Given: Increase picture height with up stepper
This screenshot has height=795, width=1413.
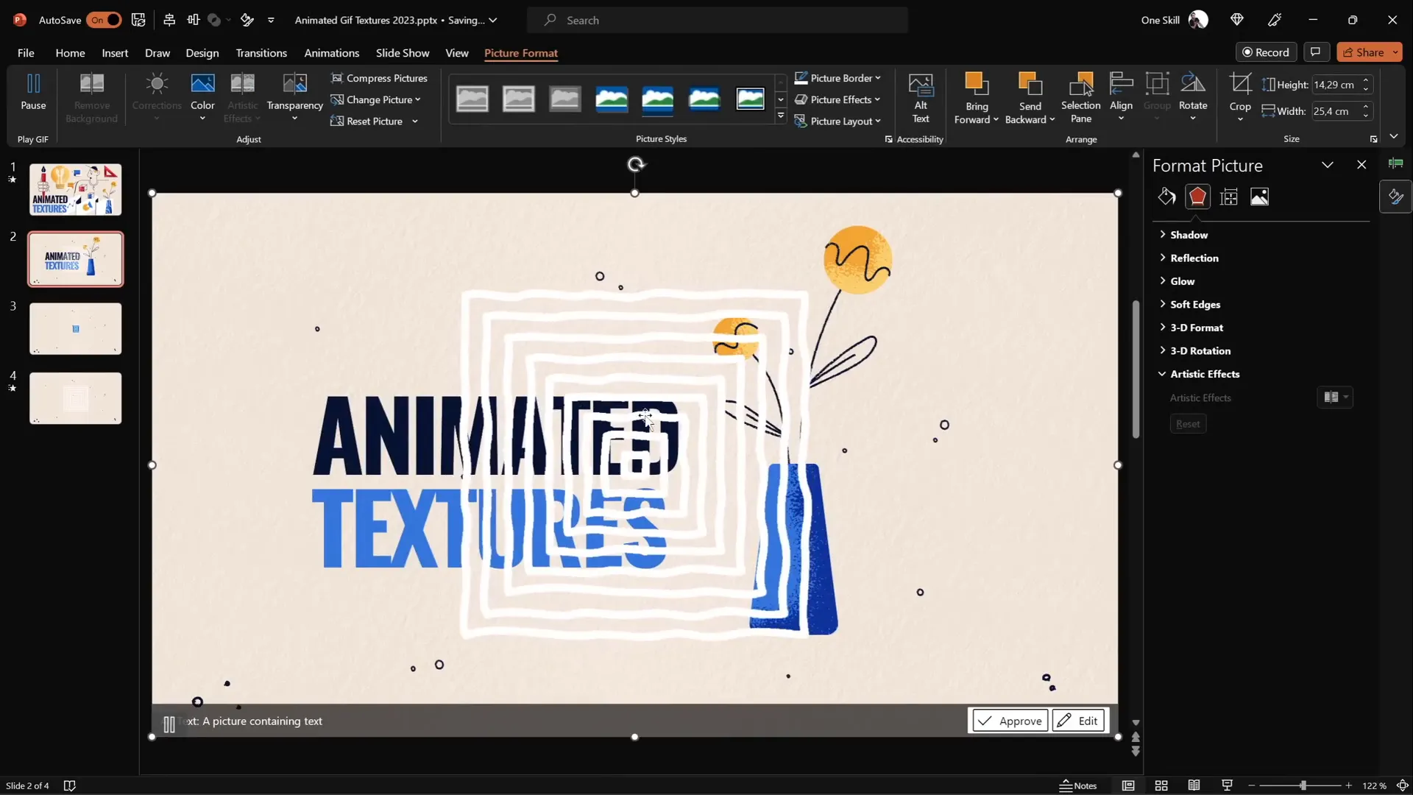Looking at the screenshot, I should point(1366,80).
